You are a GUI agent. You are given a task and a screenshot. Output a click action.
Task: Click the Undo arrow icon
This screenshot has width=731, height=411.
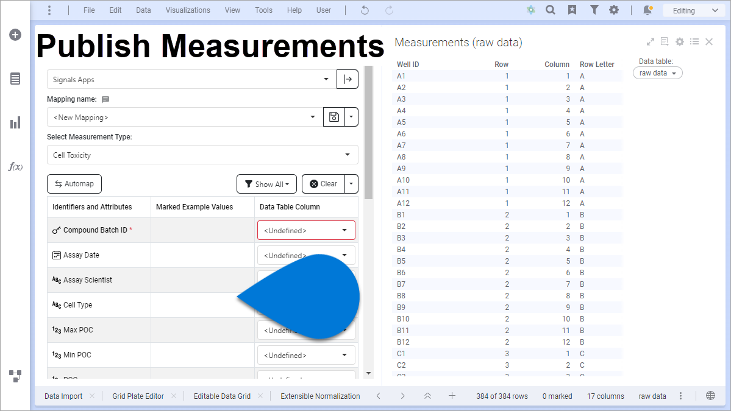click(x=365, y=10)
